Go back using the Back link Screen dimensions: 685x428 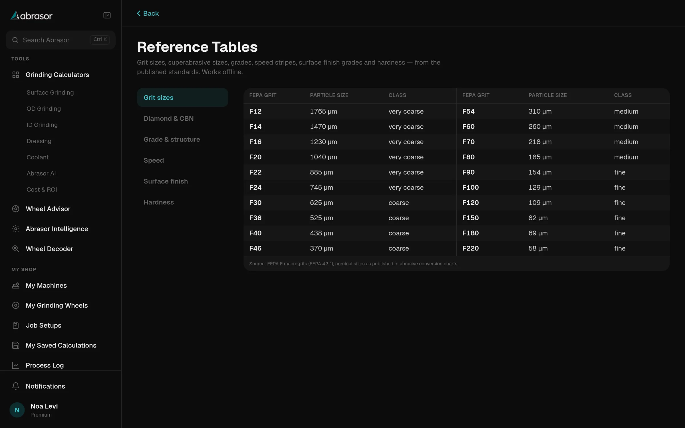[x=148, y=13]
